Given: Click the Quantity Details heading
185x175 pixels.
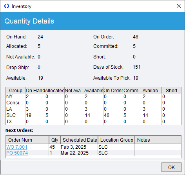Looking at the screenshot, I should pyautogui.click(x=29, y=21).
